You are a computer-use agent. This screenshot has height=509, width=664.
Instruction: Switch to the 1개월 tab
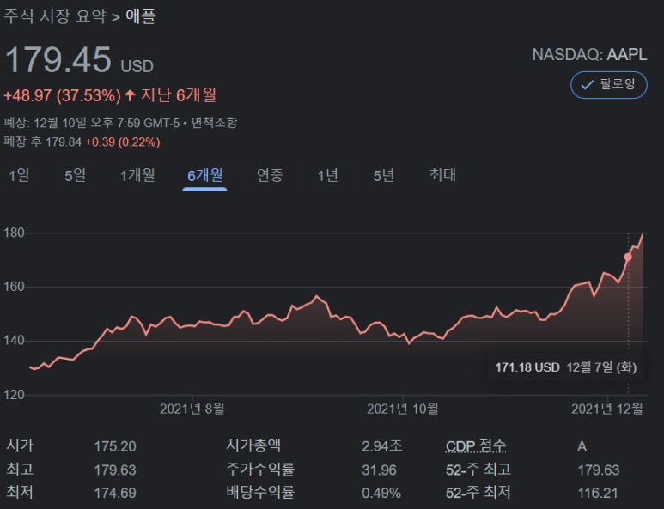[137, 175]
